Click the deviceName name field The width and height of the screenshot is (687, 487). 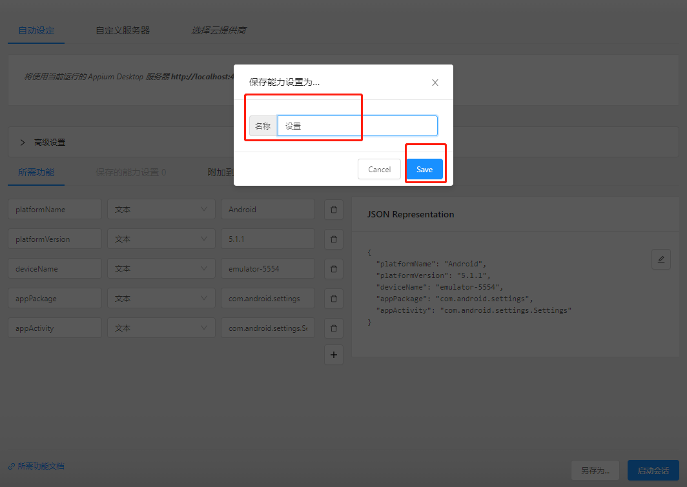(55, 269)
